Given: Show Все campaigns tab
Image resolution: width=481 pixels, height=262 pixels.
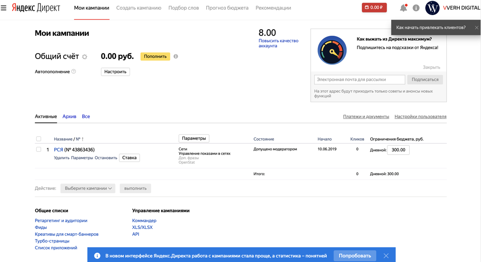Looking at the screenshot, I should click(x=86, y=116).
